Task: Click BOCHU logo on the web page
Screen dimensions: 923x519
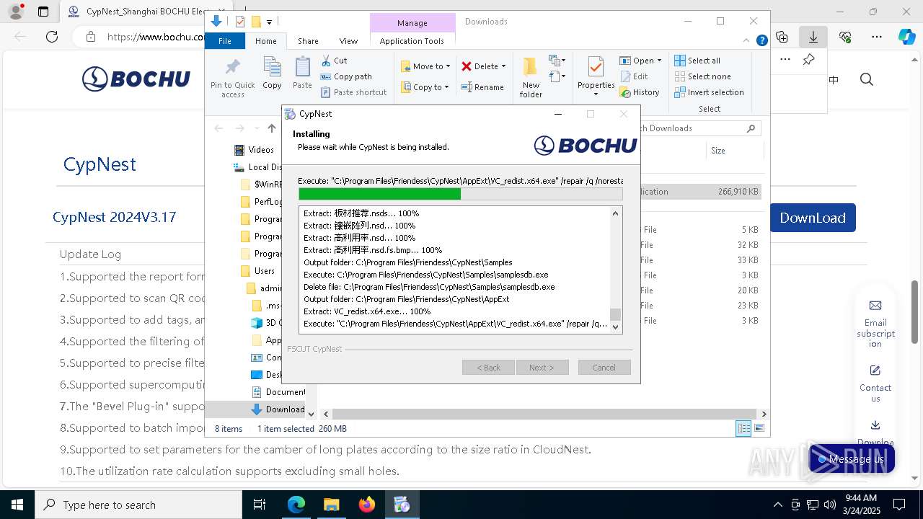Action: 136,79
